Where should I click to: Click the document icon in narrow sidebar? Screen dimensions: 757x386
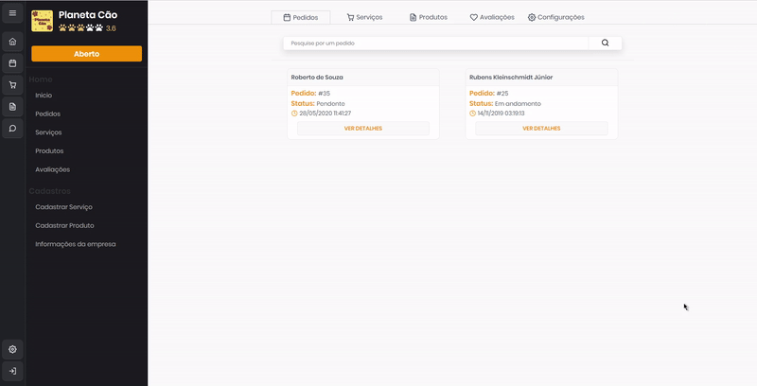coord(12,107)
